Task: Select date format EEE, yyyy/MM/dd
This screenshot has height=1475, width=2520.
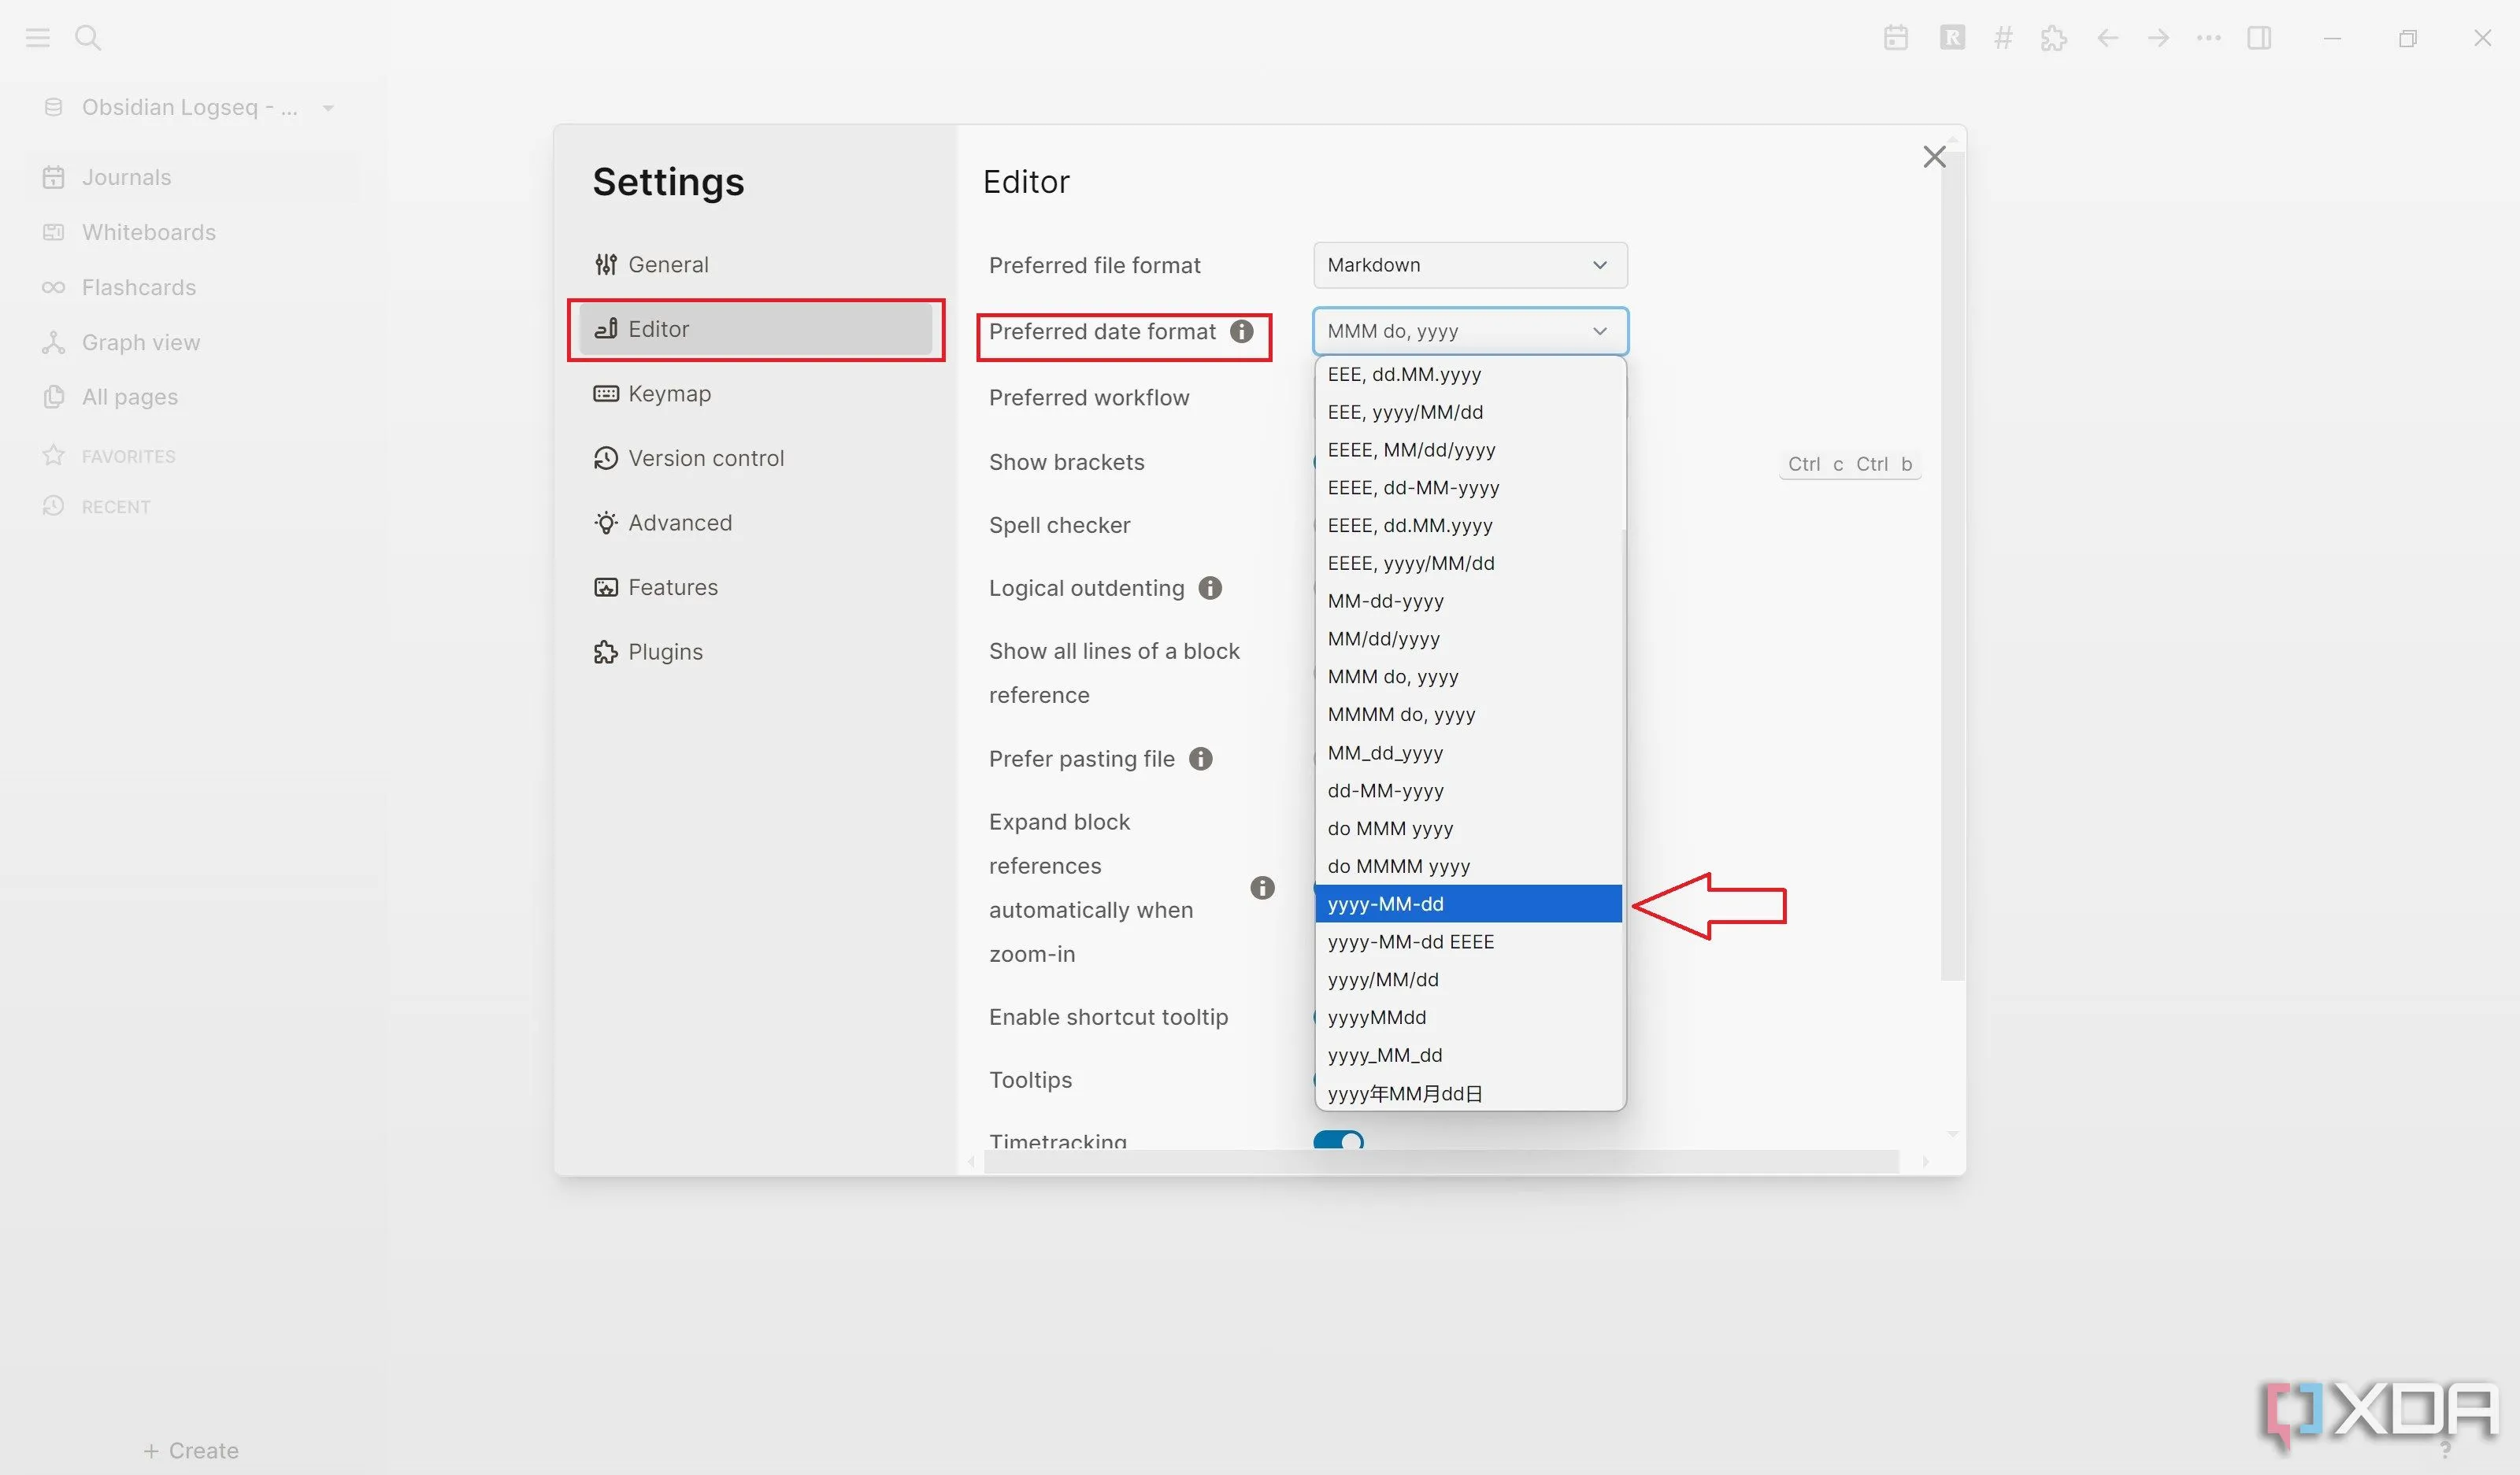Action: pyautogui.click(x=1468, y=412)
